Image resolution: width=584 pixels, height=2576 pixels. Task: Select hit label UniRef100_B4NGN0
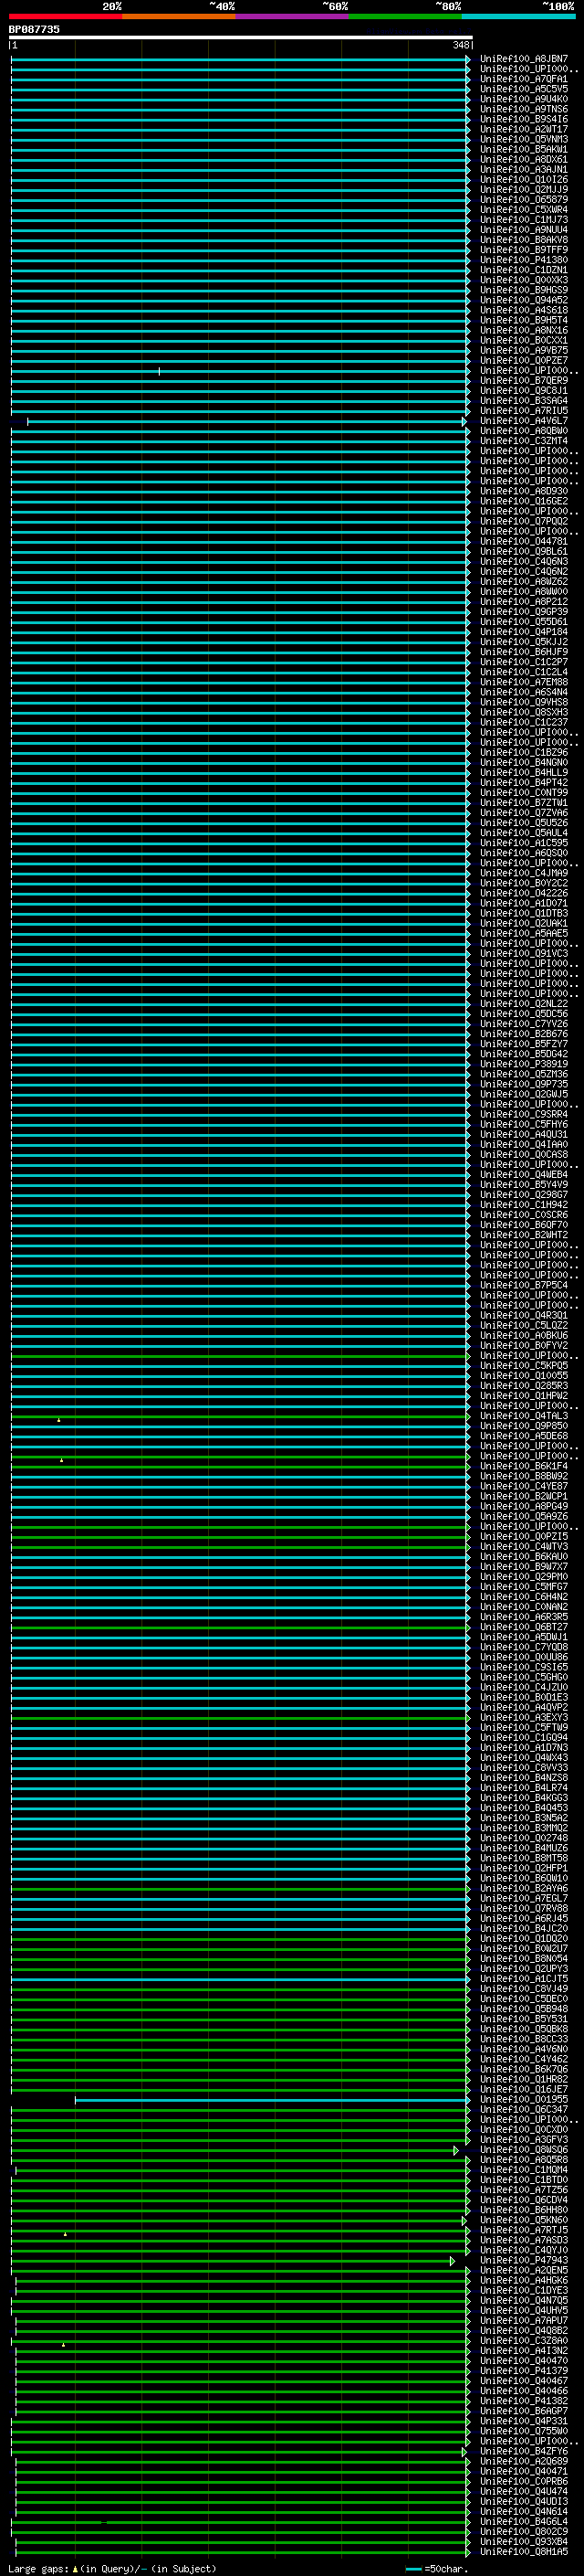[x=523, y=763]
